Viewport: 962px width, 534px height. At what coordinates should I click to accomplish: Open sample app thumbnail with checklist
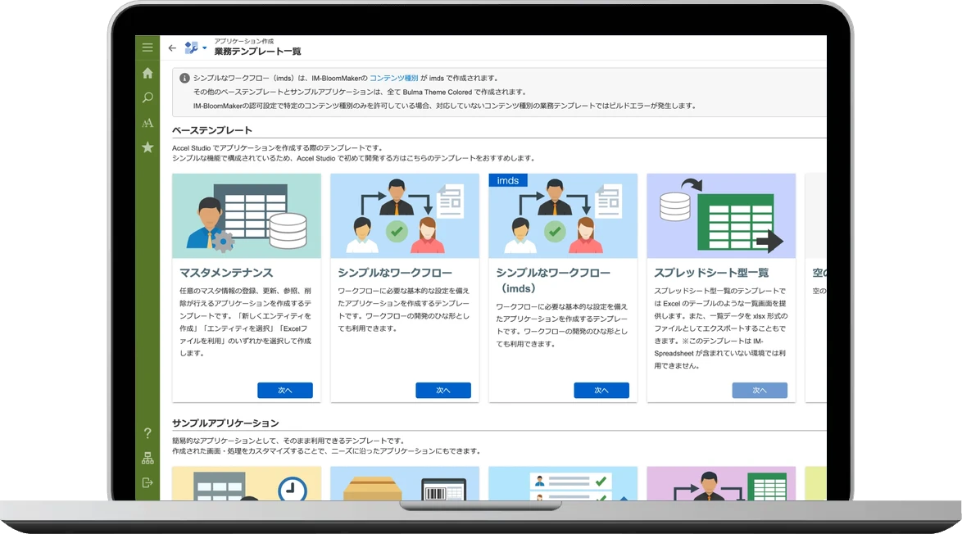pos(563,484)
